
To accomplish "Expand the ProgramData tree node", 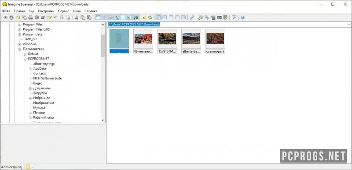I will point(20,35).
